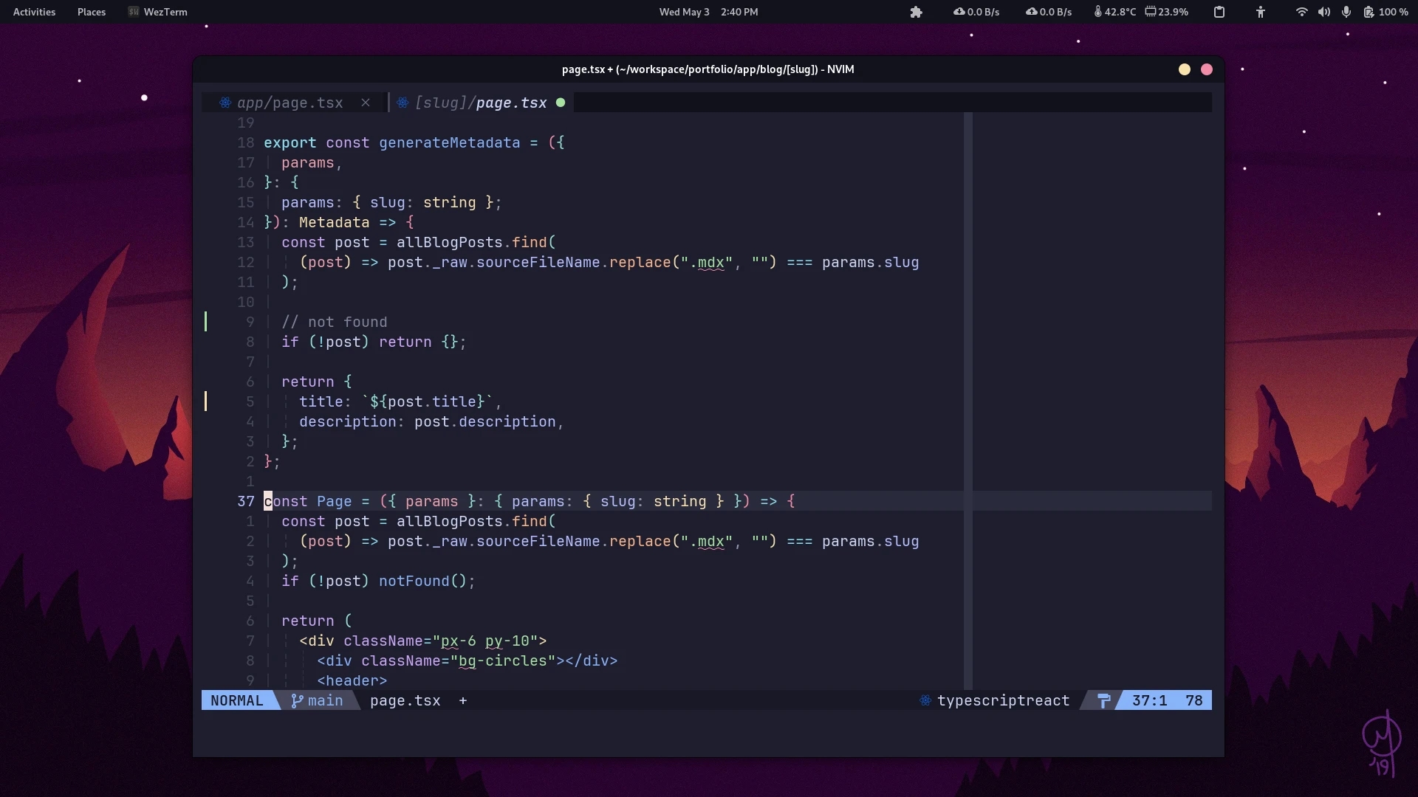Click the className="px-6 py-10" div line
Viewport: 1418px width, 797px height.
pyautogui.click(x=423, y=641)
